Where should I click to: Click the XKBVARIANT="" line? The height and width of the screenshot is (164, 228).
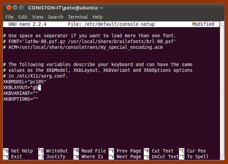(x=20, y=93)
